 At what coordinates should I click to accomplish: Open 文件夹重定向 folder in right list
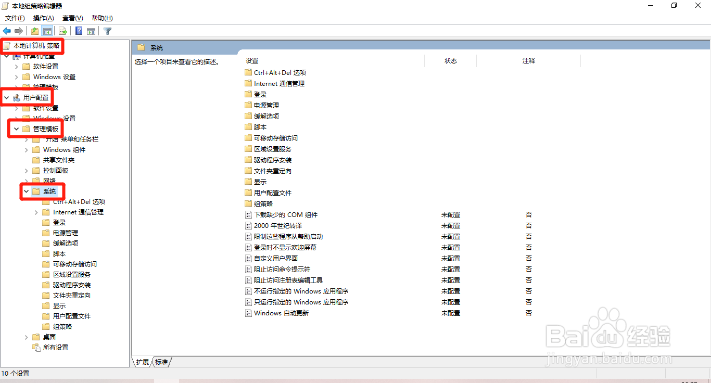click(x=273, y=171)
